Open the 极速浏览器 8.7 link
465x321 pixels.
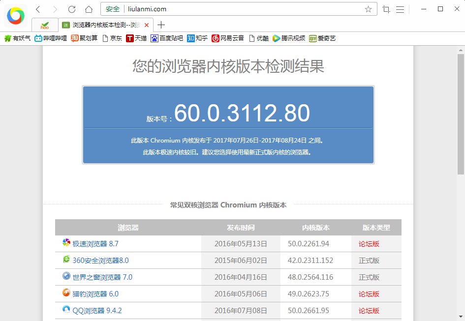coord(95,244)
